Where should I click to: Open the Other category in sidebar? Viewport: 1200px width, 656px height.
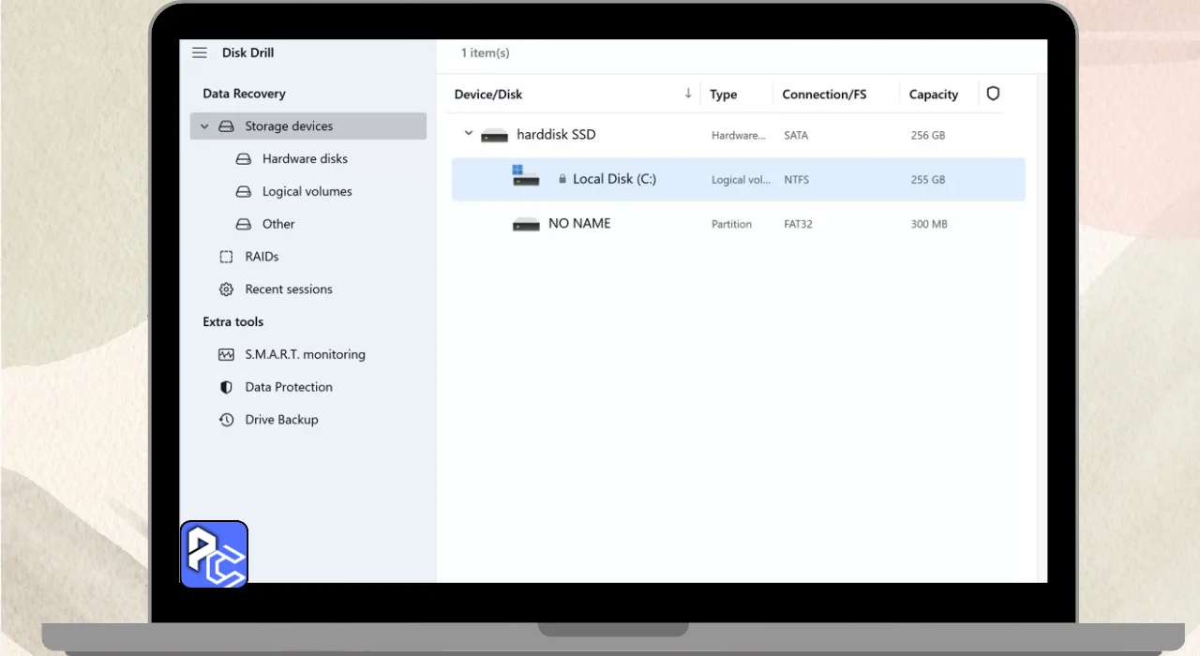(278, 225)
